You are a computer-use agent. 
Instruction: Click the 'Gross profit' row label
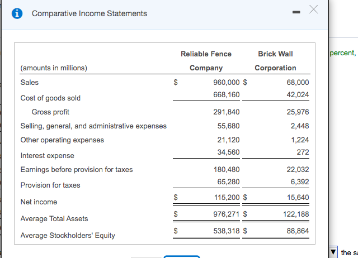pos(50,112)
